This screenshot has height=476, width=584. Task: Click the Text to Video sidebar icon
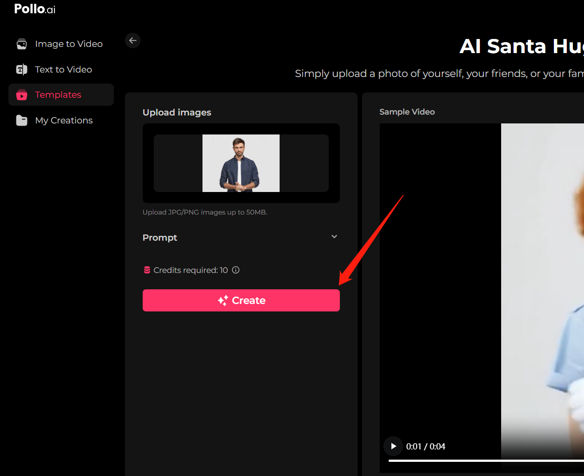pos(22,69)
